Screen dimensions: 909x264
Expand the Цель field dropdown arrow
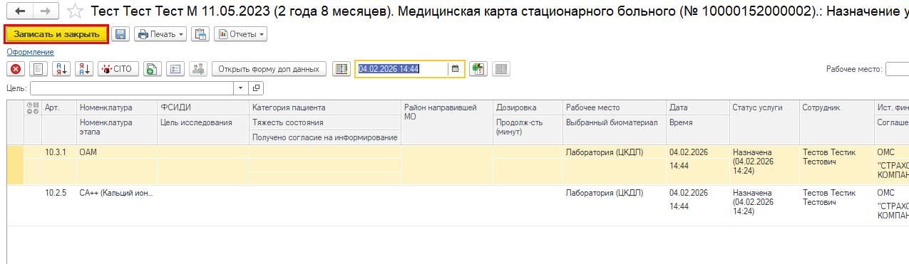240,88
